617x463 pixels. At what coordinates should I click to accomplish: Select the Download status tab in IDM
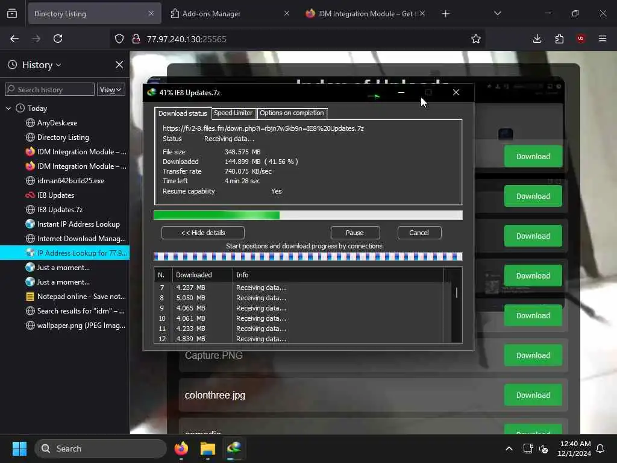pyautogui.click(x=183, y=113)
